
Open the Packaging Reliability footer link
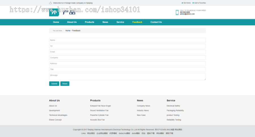pyautogui.click(x=175, y=110)
